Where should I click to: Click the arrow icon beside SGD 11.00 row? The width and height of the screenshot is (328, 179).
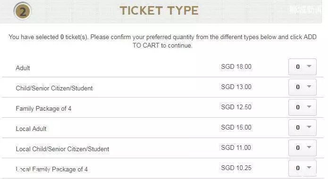(x=309, y=147)
